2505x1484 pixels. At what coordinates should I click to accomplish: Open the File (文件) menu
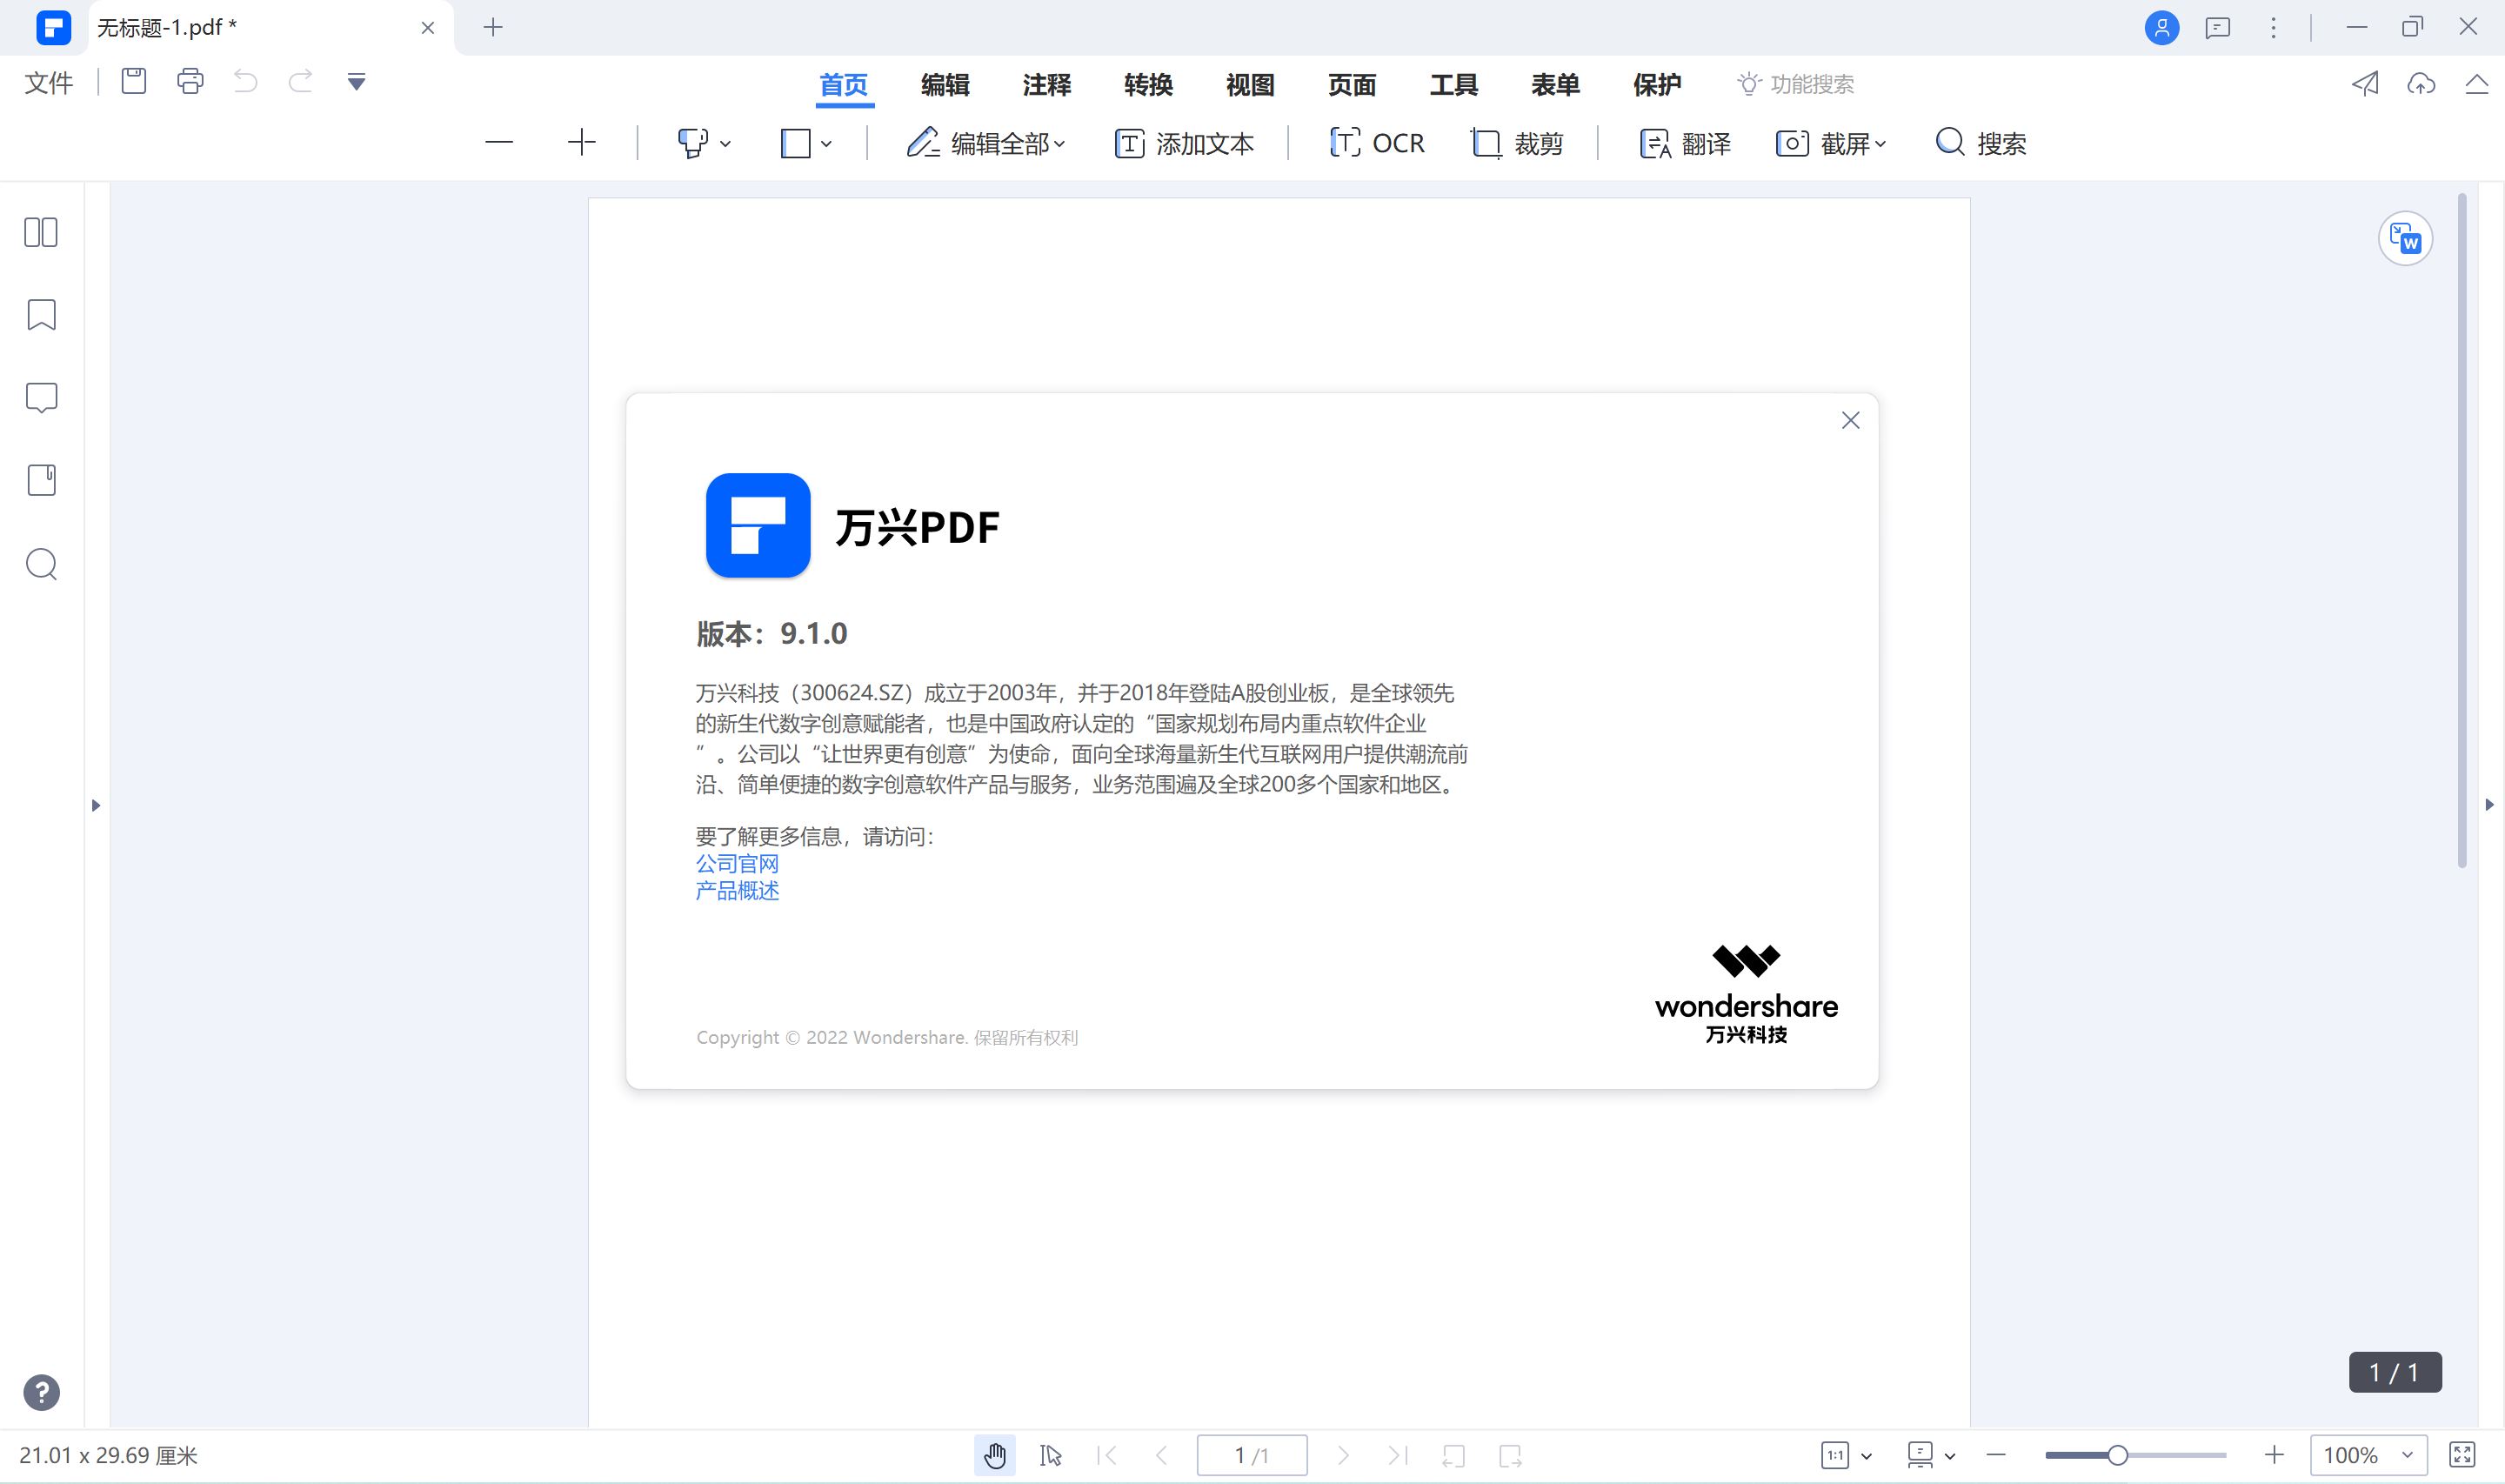click(48, 83)
